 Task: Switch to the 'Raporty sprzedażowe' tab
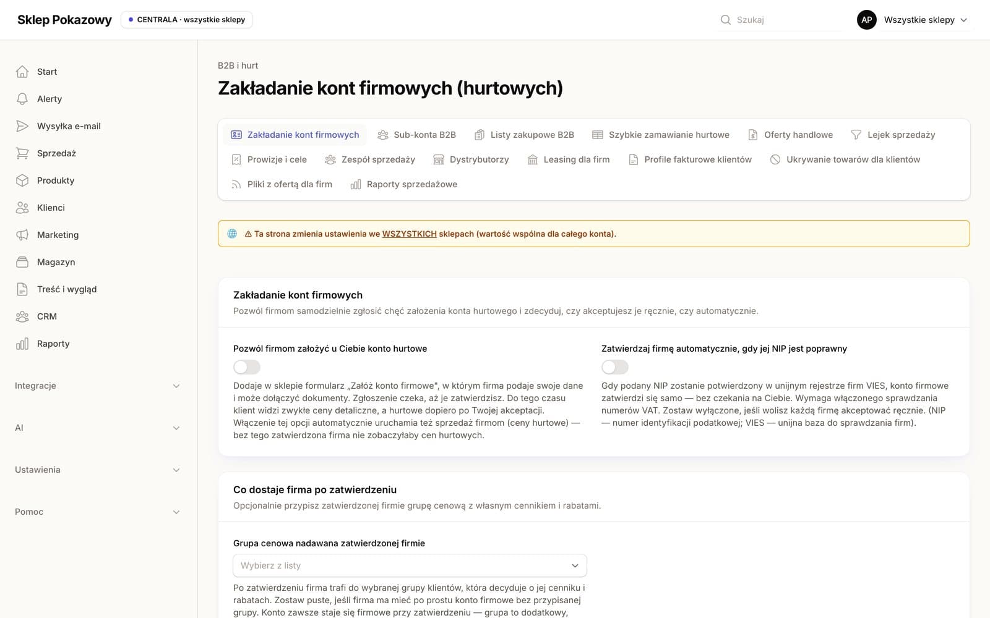point(404,184)
